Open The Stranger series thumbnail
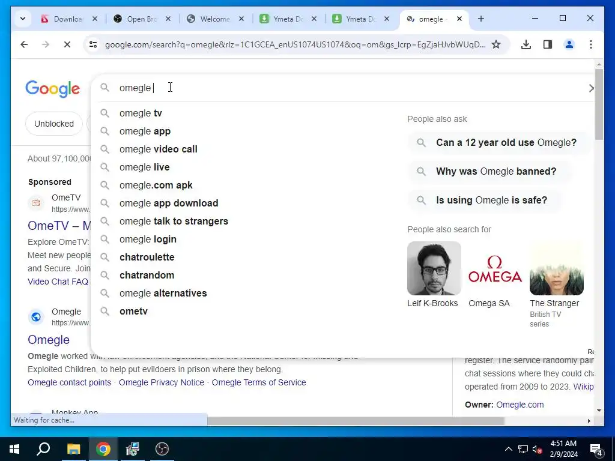 (x=557, y=268)
